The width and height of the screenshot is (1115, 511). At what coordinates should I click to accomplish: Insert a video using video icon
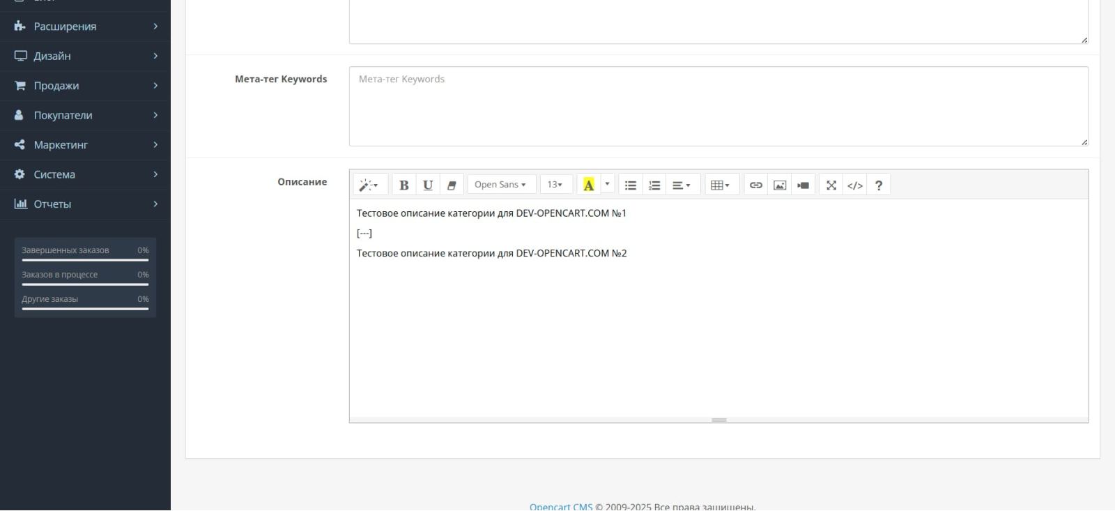pos(803,185)
